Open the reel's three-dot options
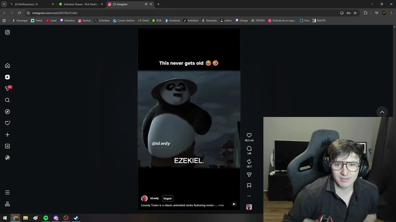The height and width of the screenshot is (222, 396). 249,196
